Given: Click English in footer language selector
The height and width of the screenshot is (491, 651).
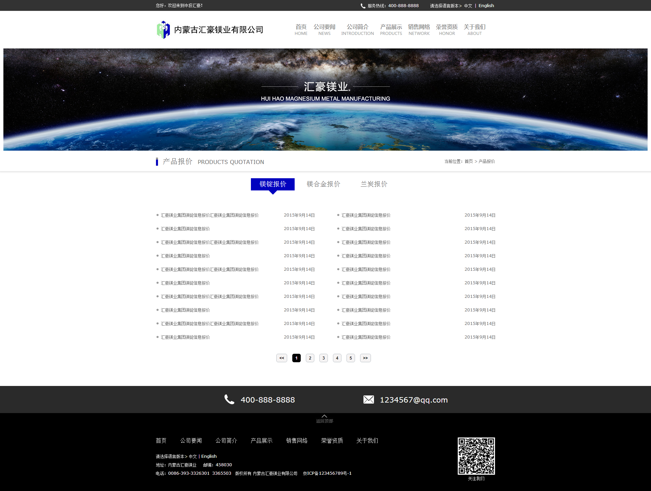Looking at the screenshot, I should tap(209, 456).
